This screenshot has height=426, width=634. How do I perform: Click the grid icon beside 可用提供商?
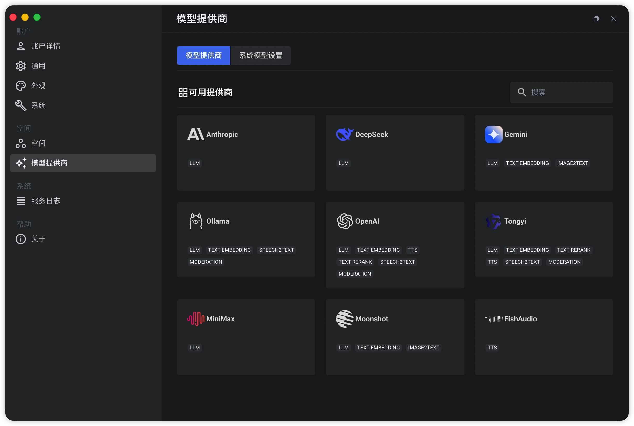pyautogui.click(x=183, y=92)
